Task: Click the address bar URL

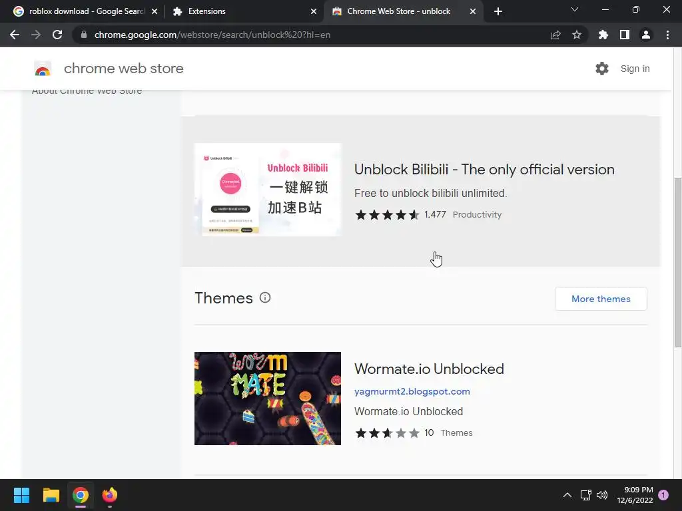Action: (212, 35)
